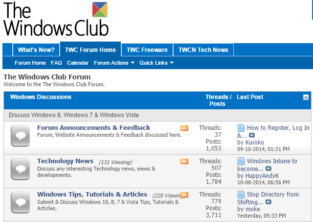Click the Threads / Posts column header
The height and width of the screenshot is (222, 313).
219,100
